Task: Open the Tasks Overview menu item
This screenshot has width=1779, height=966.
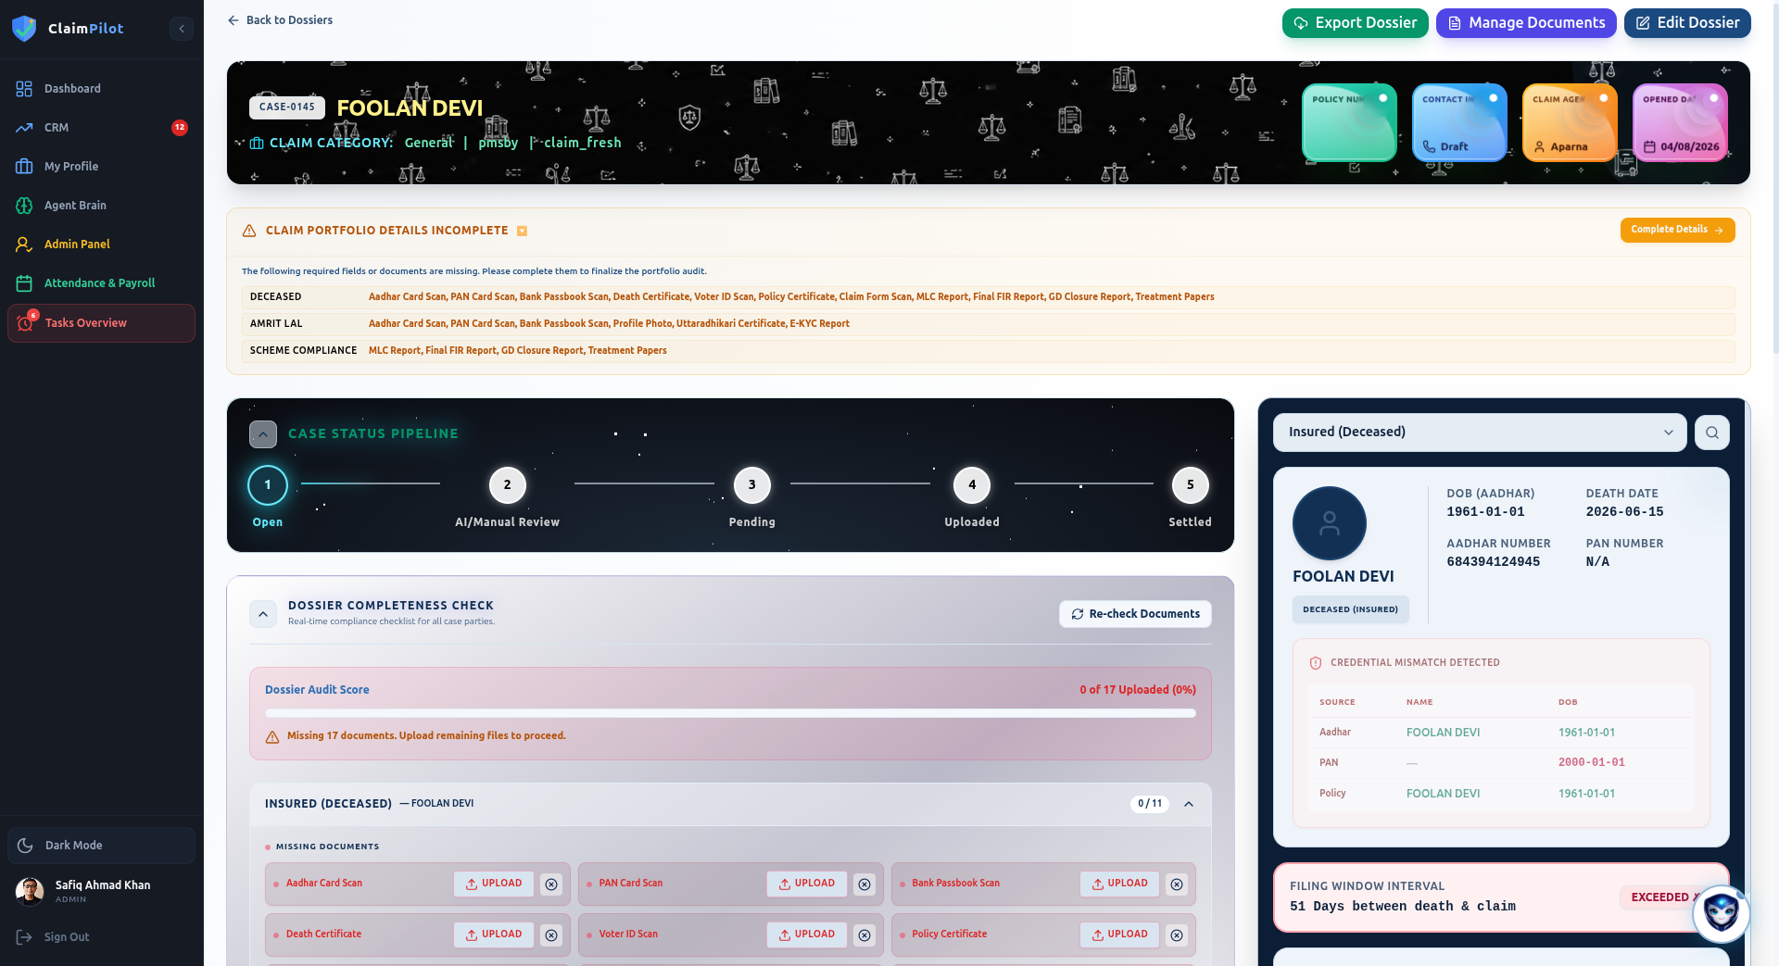Action: pyautogui.click(x=101, y=323)
